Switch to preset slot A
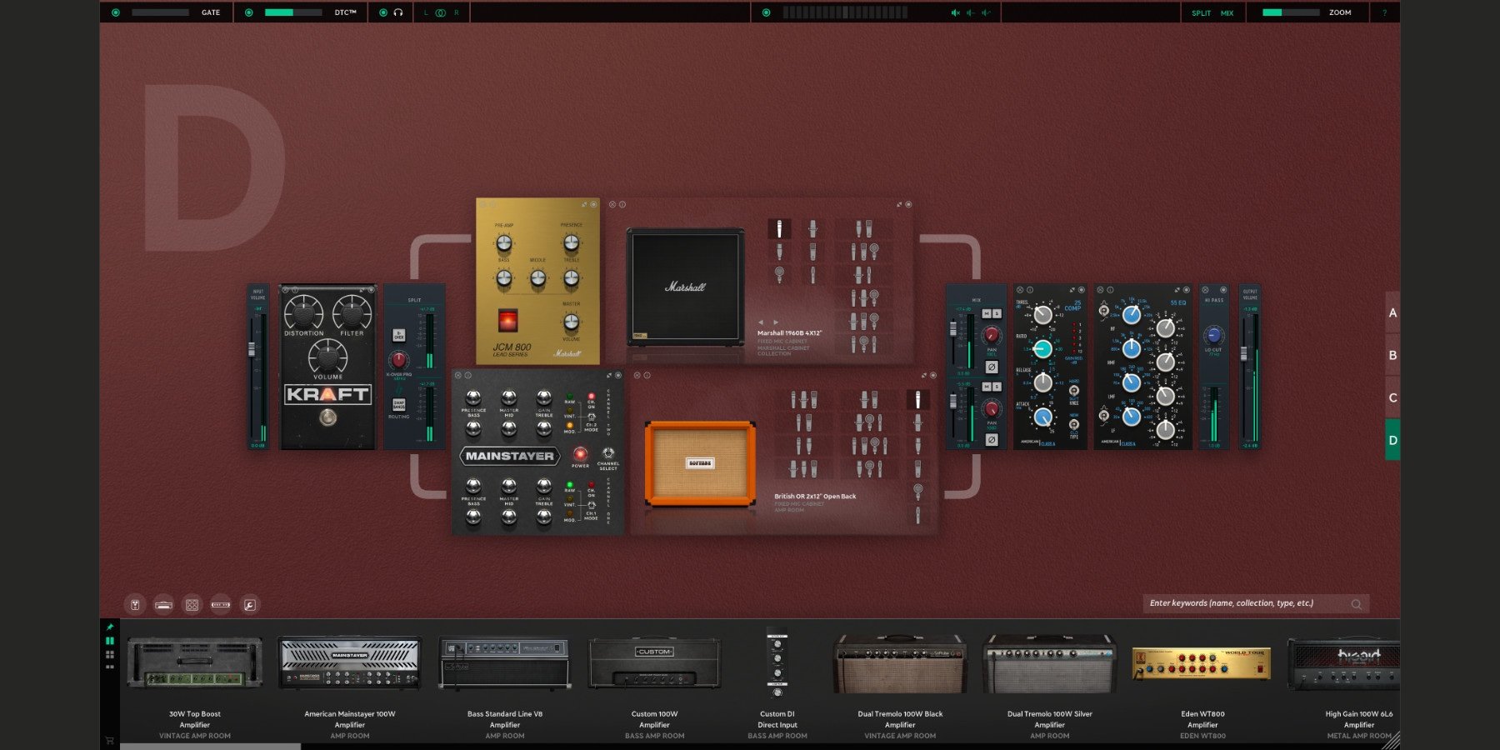Image resolution: width=1500 pixels, height=750 pixels. 1392,313
